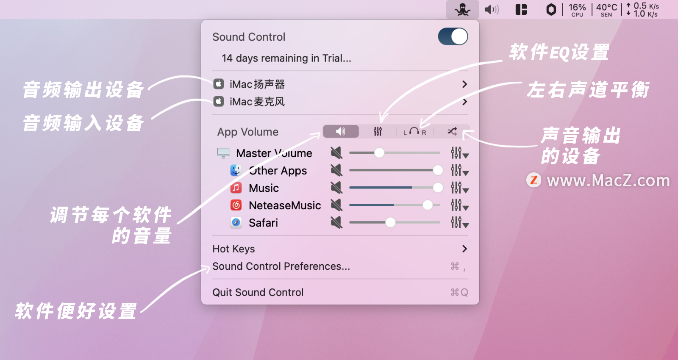
Task: Switch to the output device routing tab
Action: 452,131
